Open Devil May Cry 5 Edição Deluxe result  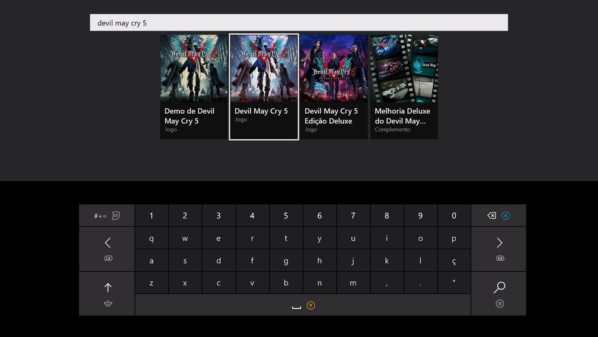(x=334, y=86)
